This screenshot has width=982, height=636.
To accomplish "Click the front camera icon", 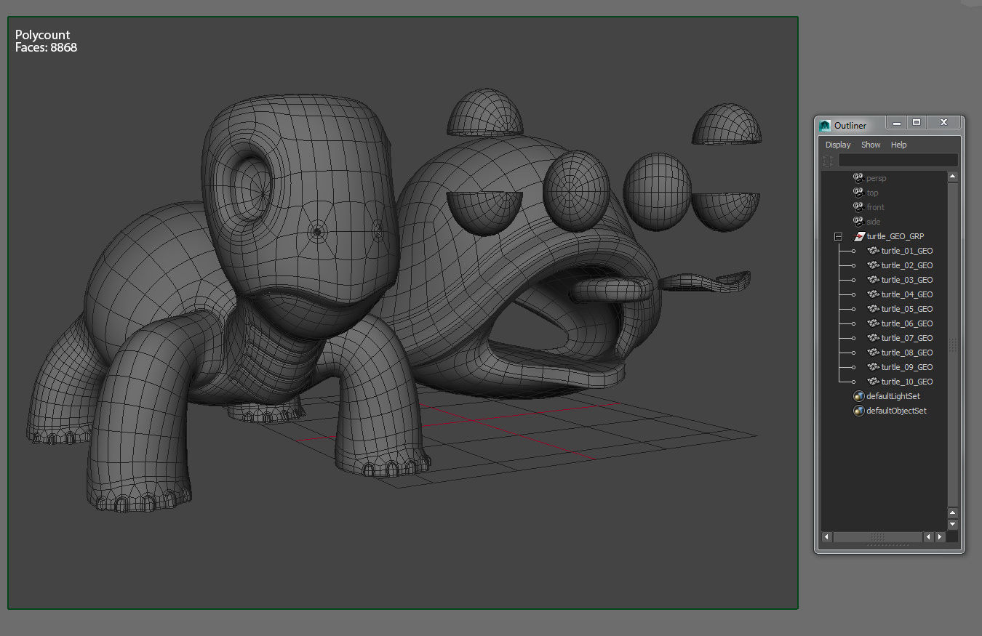I will [x=858, y=207].
